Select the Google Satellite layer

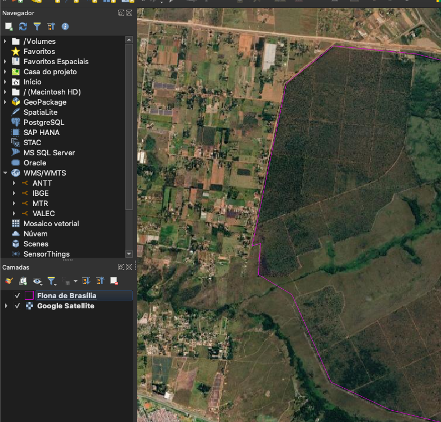pos(65,306)
